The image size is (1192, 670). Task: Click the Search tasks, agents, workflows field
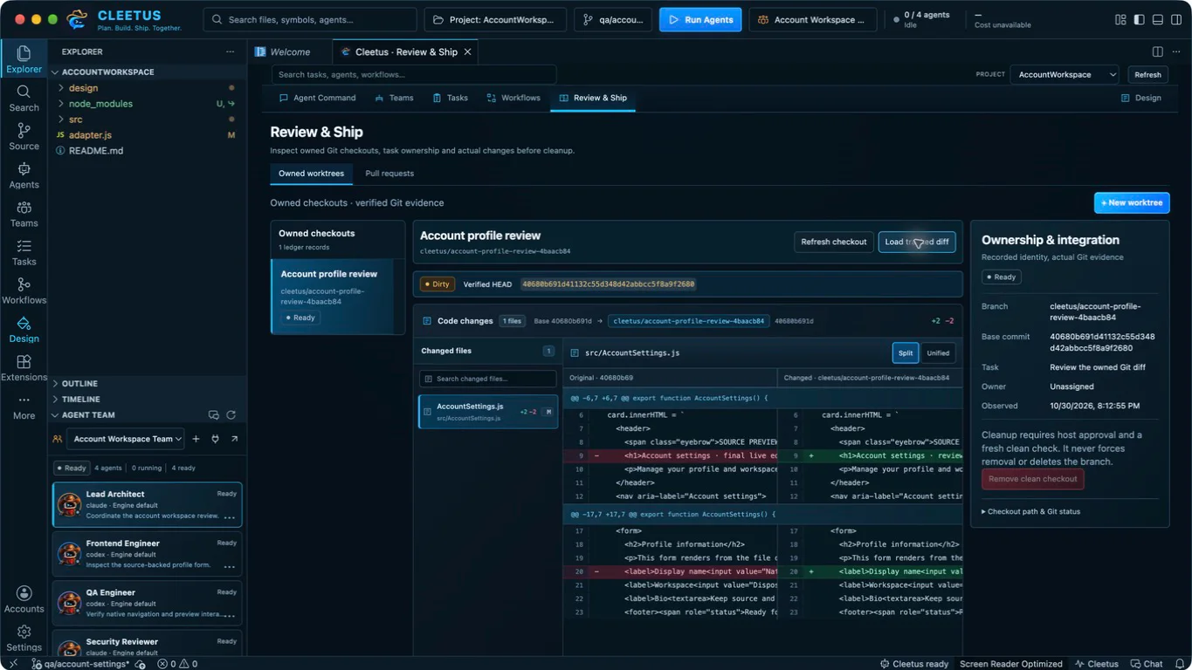414,75
